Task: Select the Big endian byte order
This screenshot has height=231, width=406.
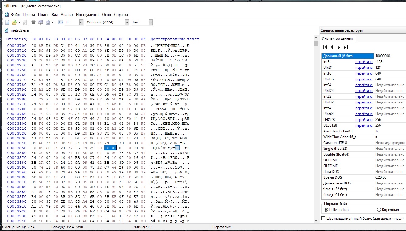Action: pos(379,210)
